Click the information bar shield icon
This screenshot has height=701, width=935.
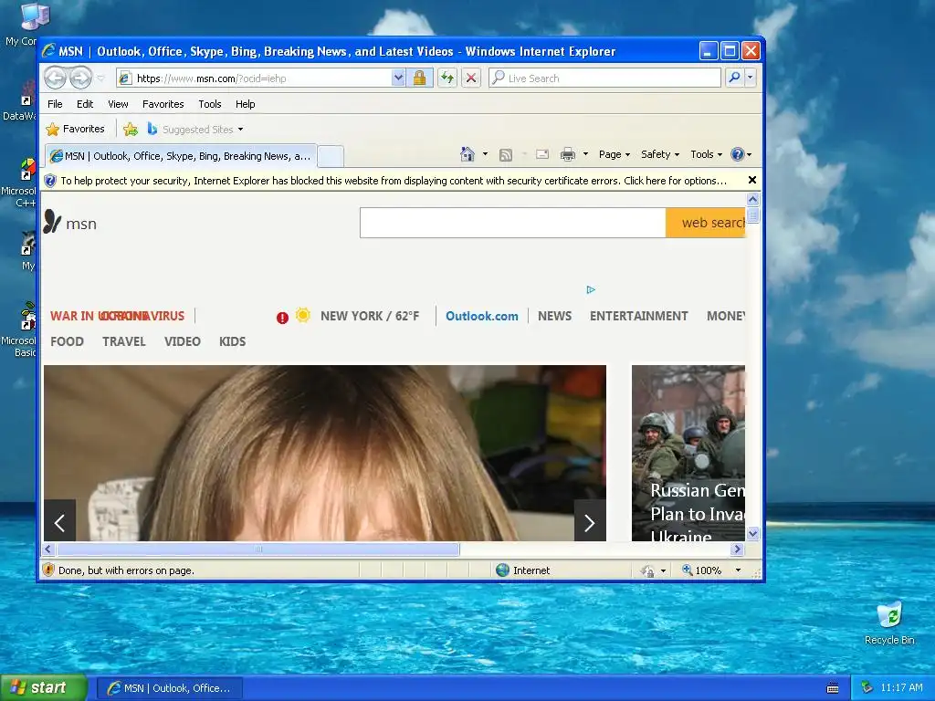[x=50, y=181]
